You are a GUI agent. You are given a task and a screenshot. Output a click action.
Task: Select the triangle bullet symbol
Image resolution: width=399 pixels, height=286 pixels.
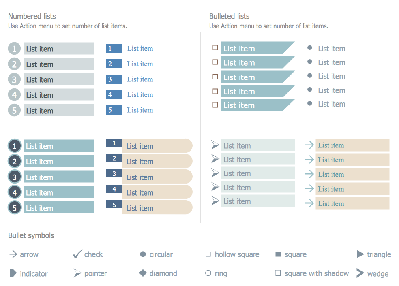click(x=360, y=254)
